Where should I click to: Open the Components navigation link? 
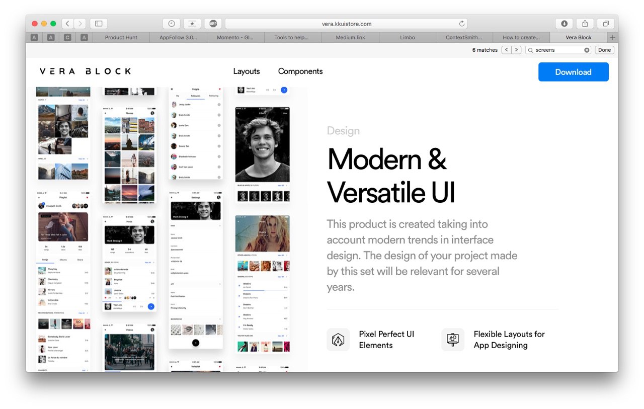pos(300,71)
